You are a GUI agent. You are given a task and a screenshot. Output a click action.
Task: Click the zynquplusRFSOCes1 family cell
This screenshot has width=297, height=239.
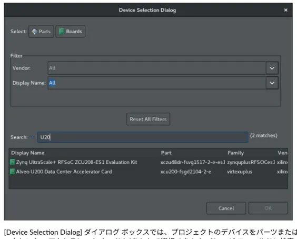(251, 162)
